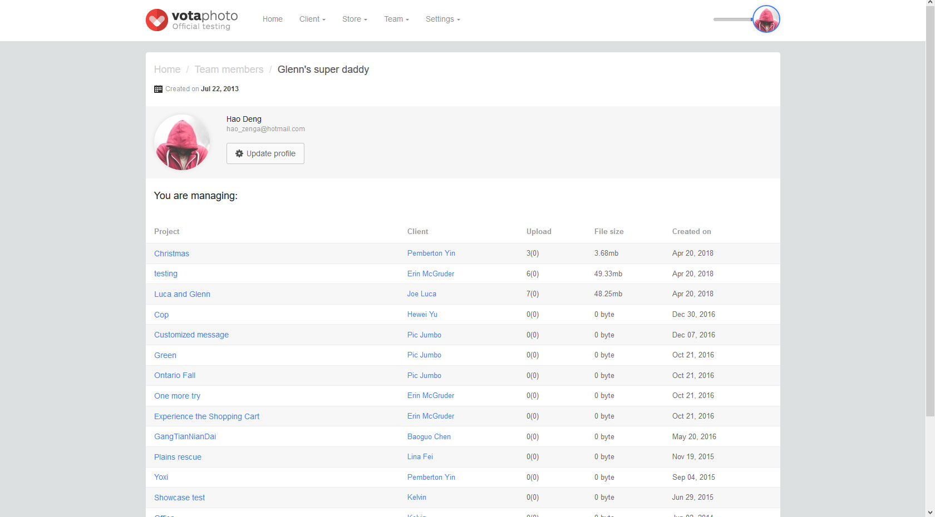Open the Customized message project
This screenshot has height=517, width=935.
coord(191,335)
